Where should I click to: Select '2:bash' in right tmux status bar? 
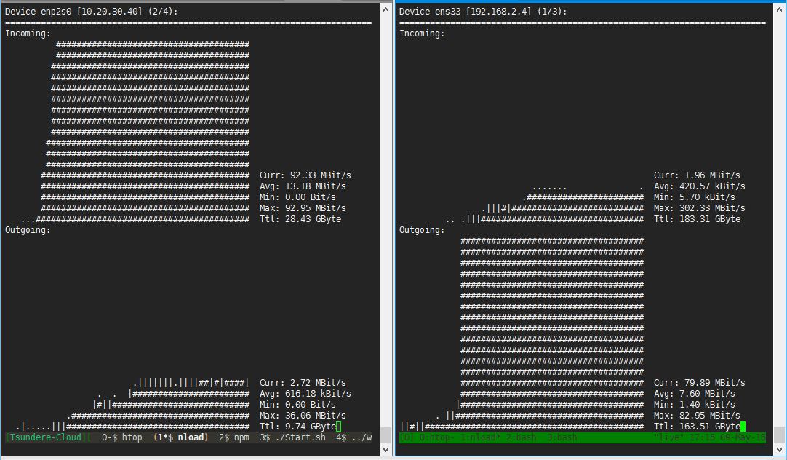(x=521, y=438)
